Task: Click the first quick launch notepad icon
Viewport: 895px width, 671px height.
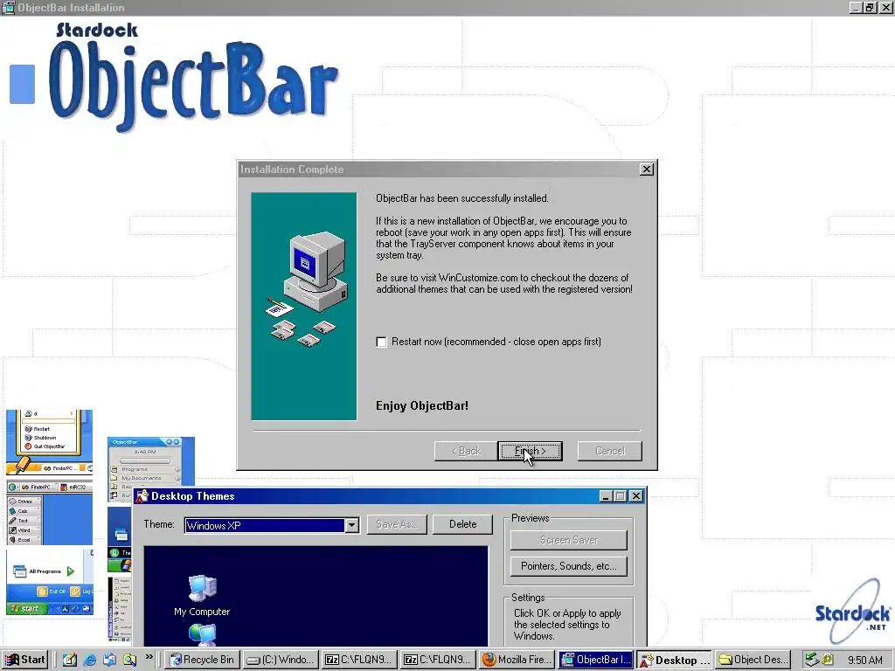Action: pyautogui.click(x=70, y=660)
